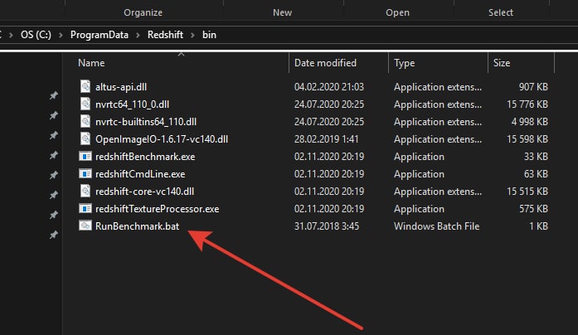The height and width of the screenshot is (335, 578).
Task: Click the 575 KB size cell
Action: (x=533, y=209)
